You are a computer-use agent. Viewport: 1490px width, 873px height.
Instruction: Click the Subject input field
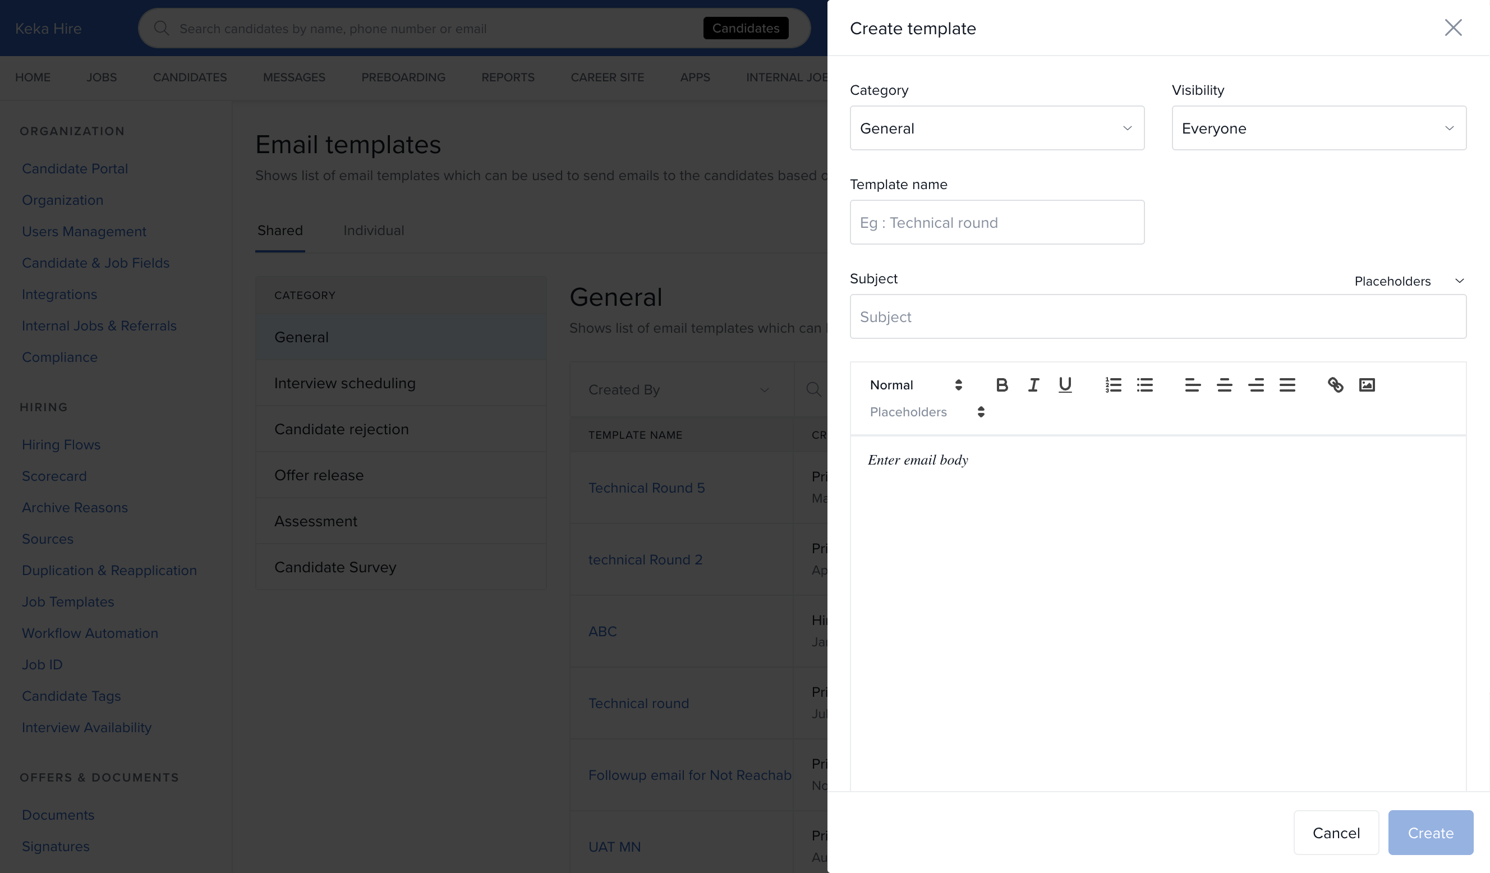(x=1157, y=316)
